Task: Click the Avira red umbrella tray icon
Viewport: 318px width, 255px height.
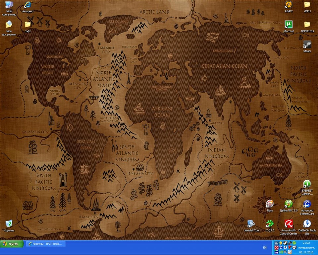Action: [x=276, y=247]
